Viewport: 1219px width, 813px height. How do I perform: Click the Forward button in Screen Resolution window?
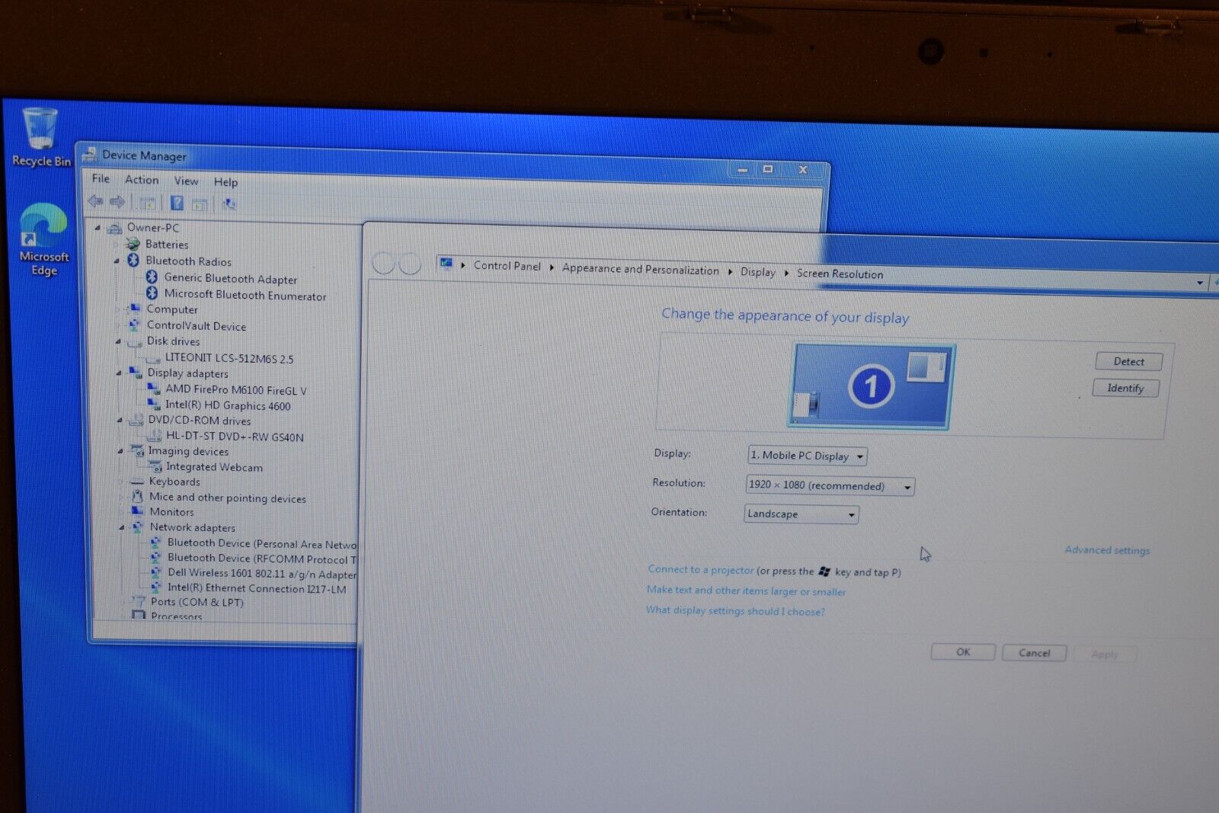[410, 264]
